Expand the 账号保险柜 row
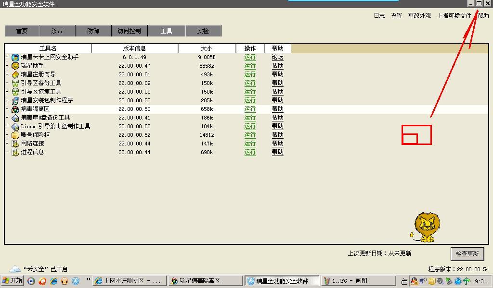The width and height of the screenshot is (493, 288). (7, 135)
